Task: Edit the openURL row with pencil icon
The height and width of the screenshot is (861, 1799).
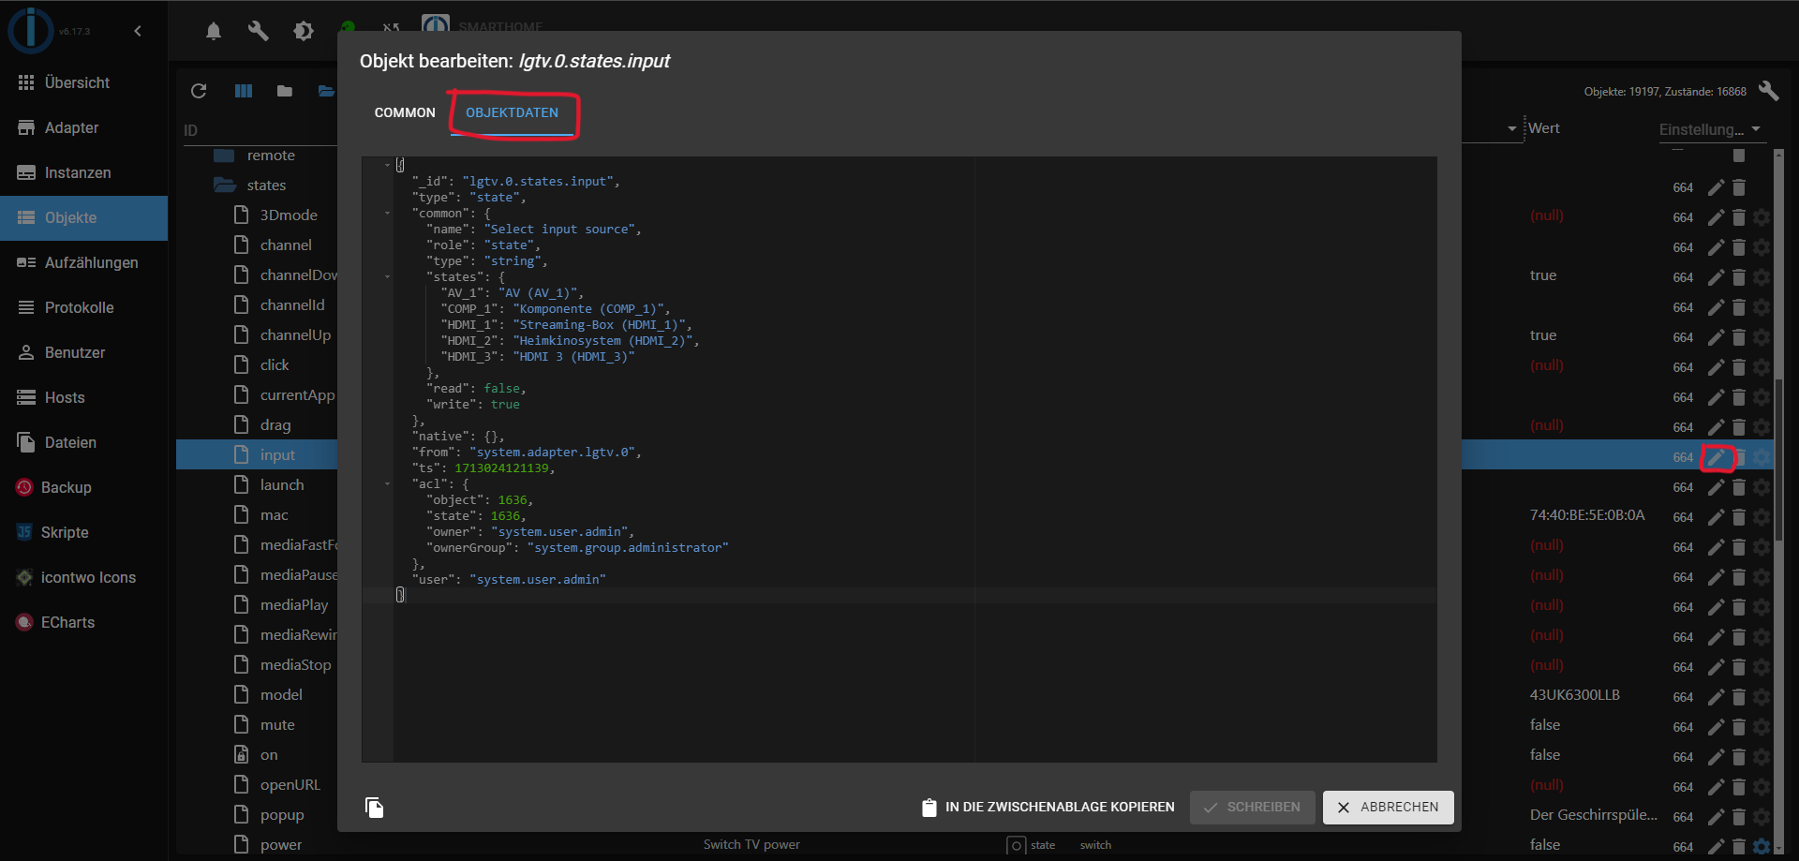Action: (x=1716, y=787)
